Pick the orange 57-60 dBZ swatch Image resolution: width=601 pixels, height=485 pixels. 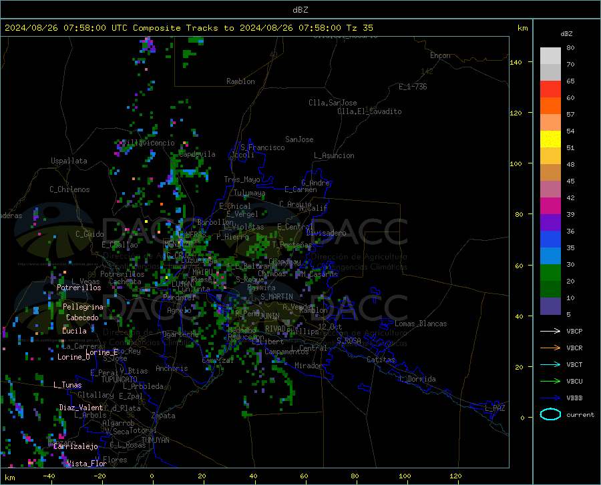click(x=550, y=106)
